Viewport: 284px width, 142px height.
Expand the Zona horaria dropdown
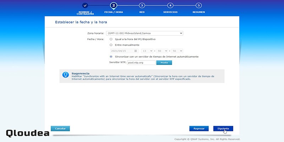pyautogui.click(x=144, y=33)
